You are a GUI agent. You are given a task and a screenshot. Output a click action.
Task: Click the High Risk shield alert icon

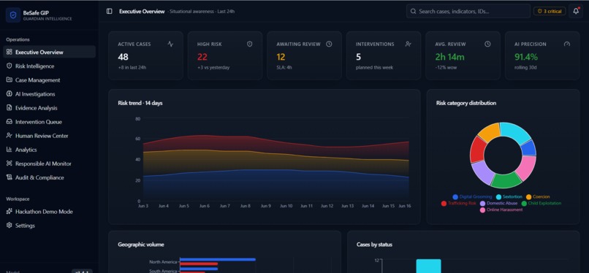[249, 44]
